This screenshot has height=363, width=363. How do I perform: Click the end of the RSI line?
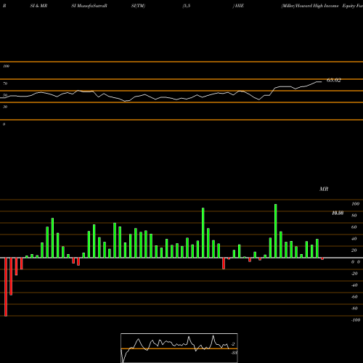point(322,82)
